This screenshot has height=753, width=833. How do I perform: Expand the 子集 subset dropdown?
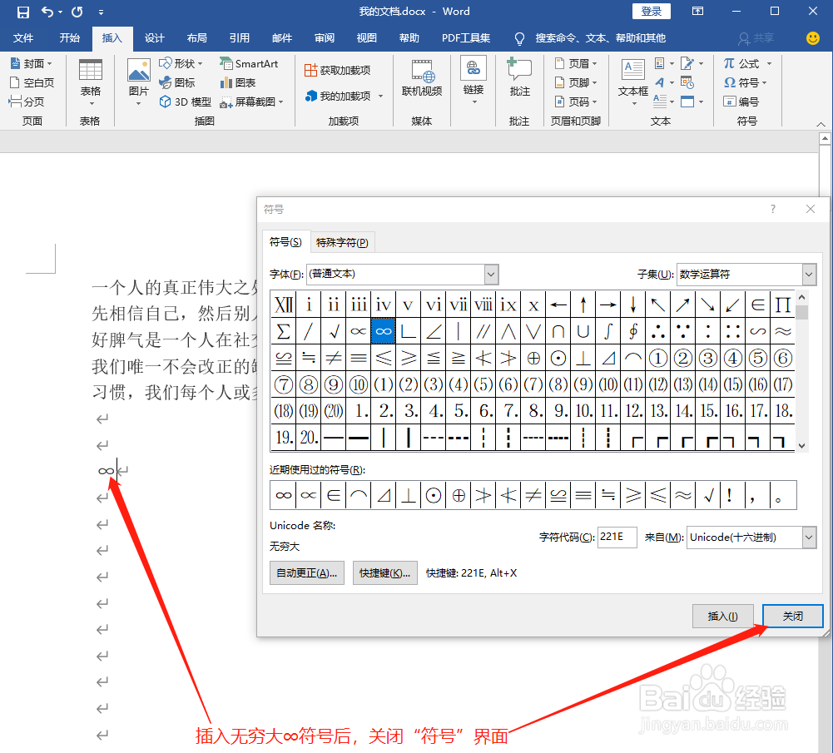coord(809,275)
